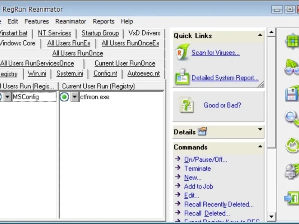
Task: Open the Detailed System Report link
Action: 225,78
